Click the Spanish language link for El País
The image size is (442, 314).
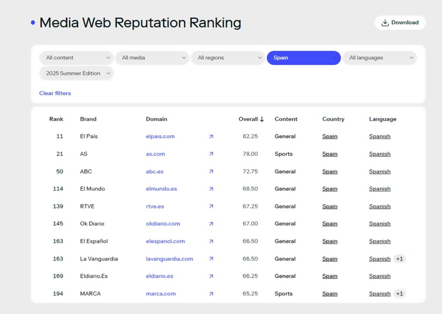[380, 136]
